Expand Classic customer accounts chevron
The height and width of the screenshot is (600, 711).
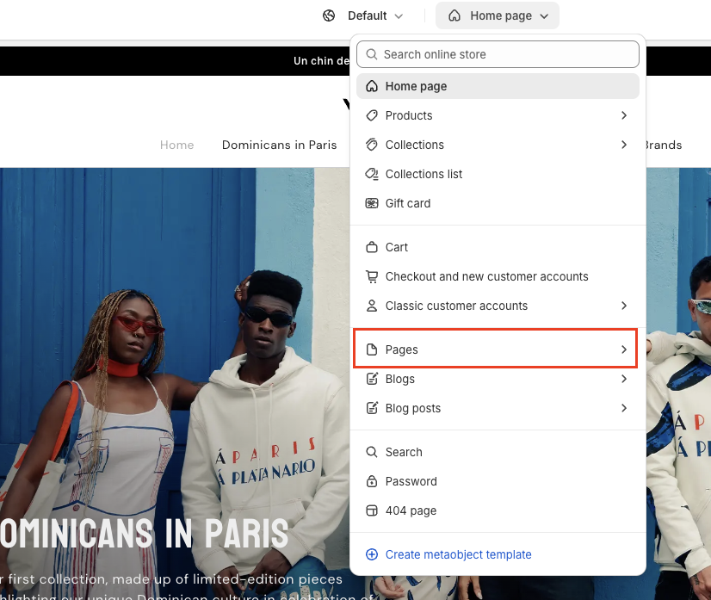click(624, 306)
